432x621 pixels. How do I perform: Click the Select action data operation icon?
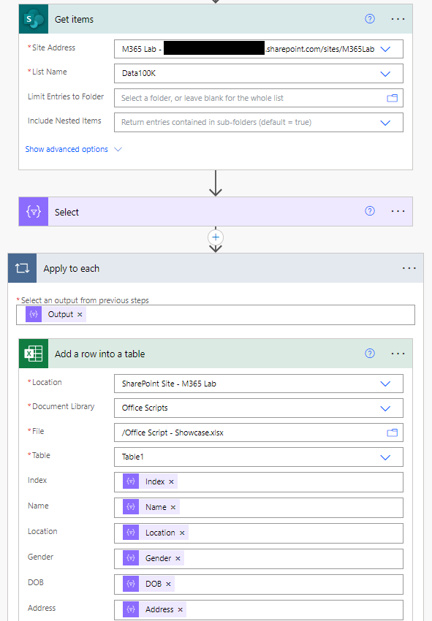(34, 212)
